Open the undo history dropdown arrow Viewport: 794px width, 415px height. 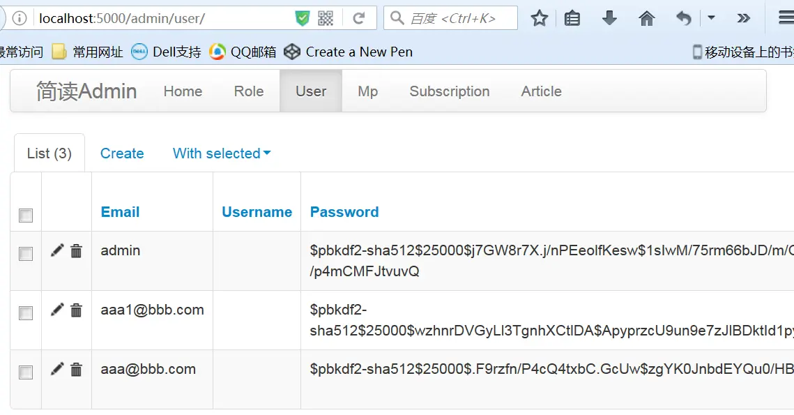[711, 18]
